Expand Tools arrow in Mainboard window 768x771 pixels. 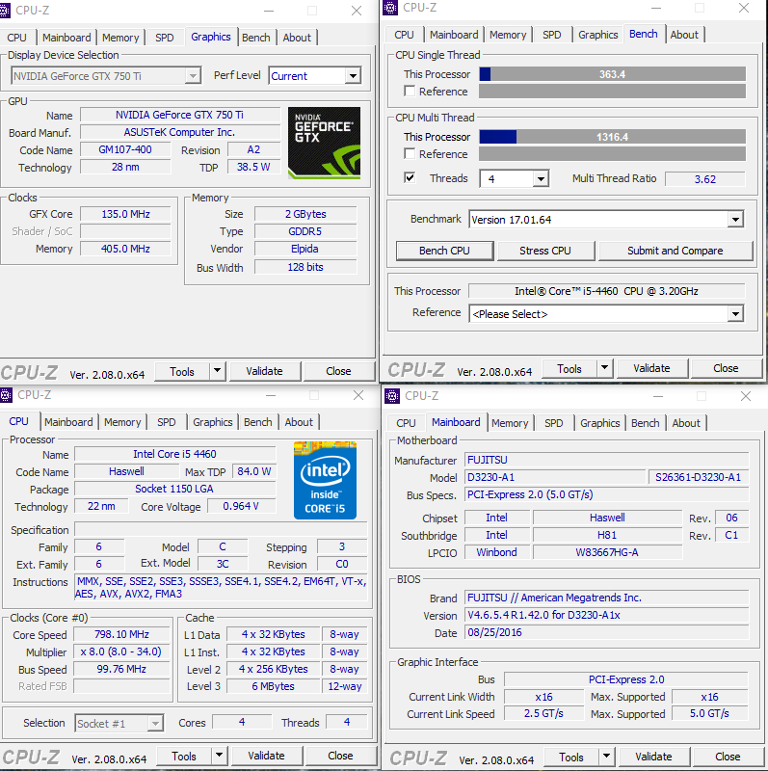(607, 757)
